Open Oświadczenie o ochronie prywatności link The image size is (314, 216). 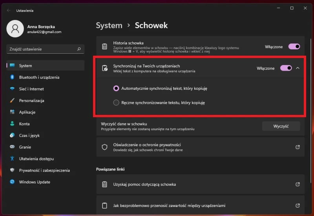200,147
